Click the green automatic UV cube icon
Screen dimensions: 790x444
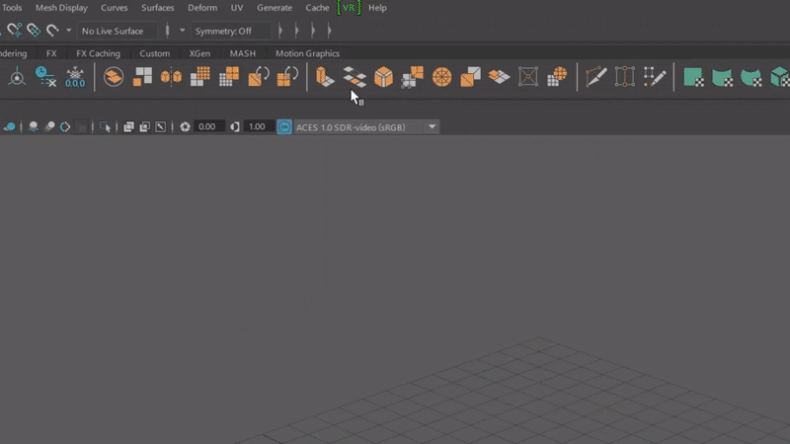(x=780, y=77)
